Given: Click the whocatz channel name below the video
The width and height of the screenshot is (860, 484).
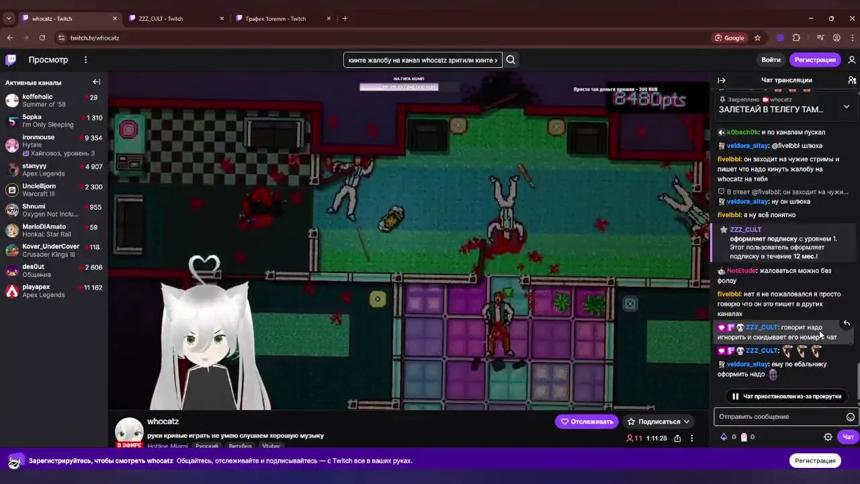Looking at the screenshot, I should [x=163, y=421].
